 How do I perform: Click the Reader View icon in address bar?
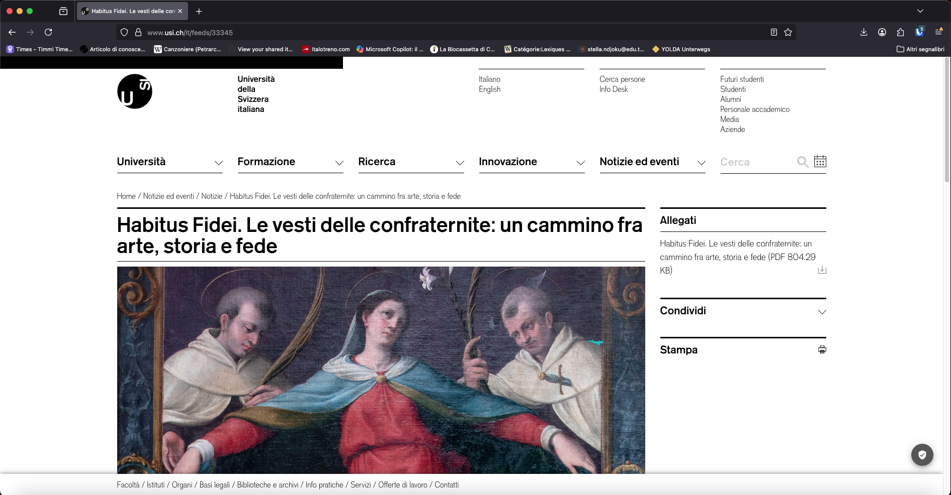pyautogui.click(x=773, y=32)
